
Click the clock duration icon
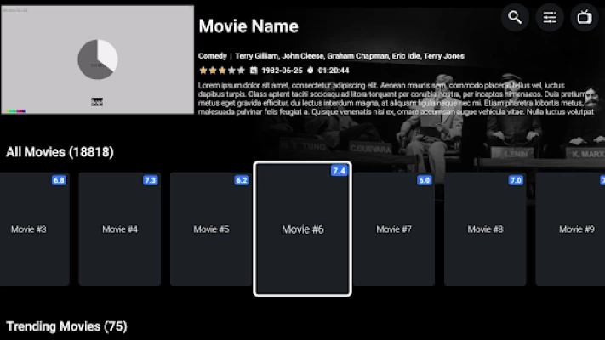[x=311, y=71]
